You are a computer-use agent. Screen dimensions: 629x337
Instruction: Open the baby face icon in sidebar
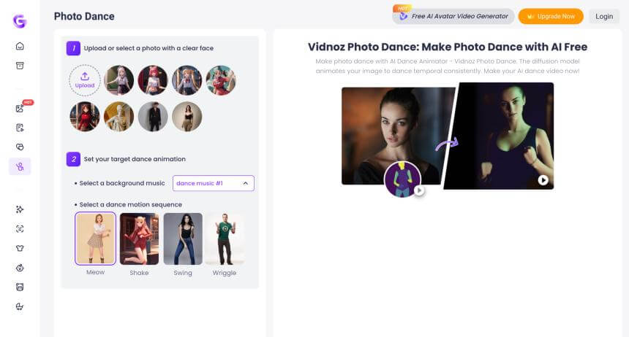20,268
